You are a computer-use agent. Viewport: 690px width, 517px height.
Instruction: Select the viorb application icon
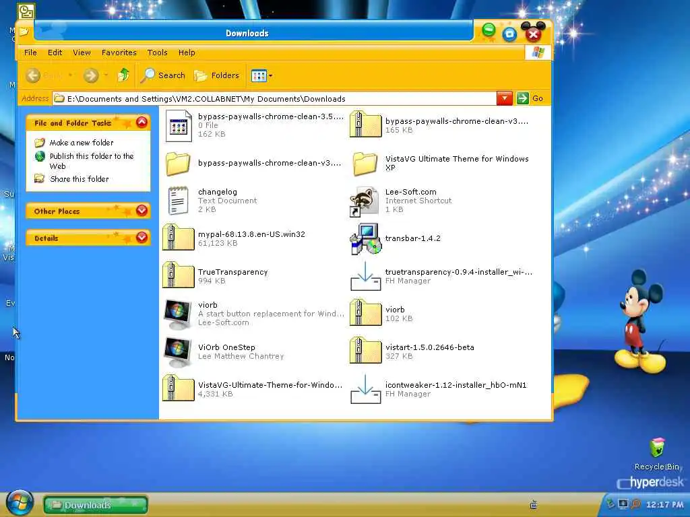tap(178, 314)
